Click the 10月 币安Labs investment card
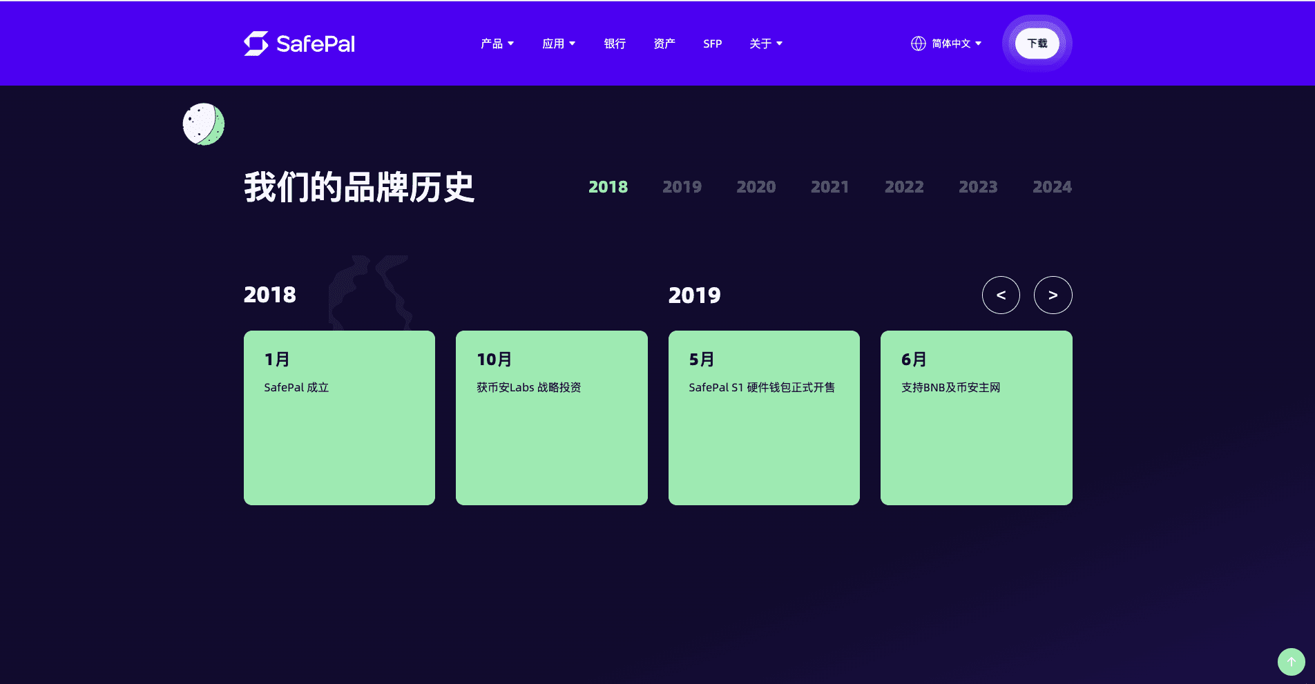The height and width of the screenshot is (684, 1315). point(552,418)
